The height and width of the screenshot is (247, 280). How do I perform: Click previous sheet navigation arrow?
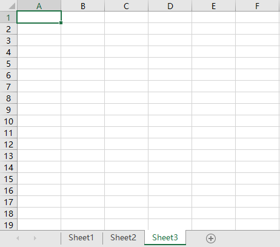(18, 239)
